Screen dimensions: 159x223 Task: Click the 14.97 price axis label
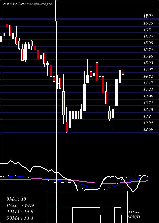pyautogui.click(x=148, y=70)
